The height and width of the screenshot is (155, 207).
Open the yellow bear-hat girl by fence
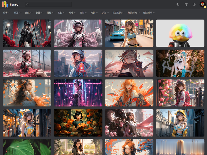point(180,123)
